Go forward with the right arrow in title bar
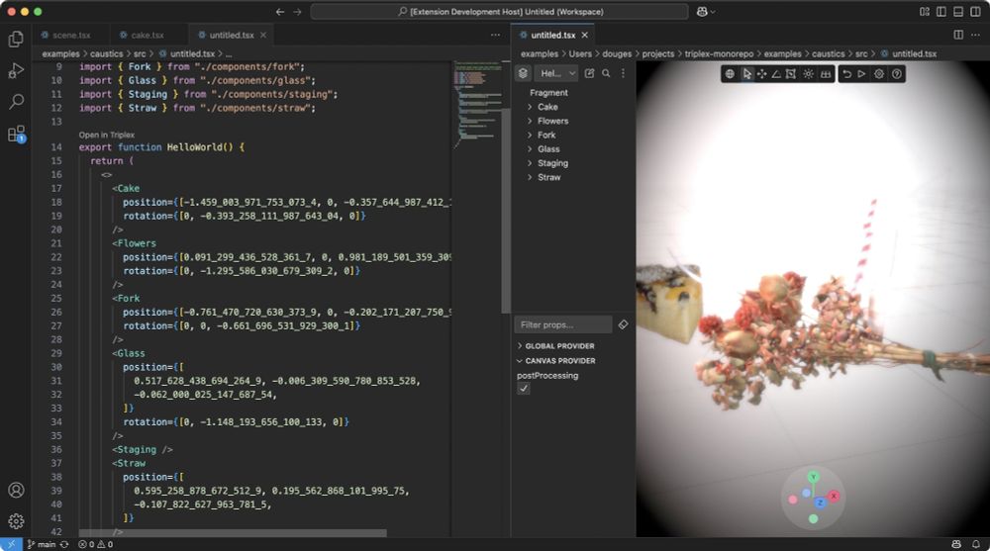Screen dimensions: 990x551 [x=297, y=11]
